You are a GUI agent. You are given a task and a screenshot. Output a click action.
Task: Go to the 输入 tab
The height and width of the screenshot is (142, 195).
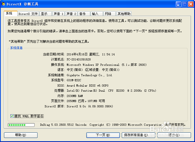point(97,14)
